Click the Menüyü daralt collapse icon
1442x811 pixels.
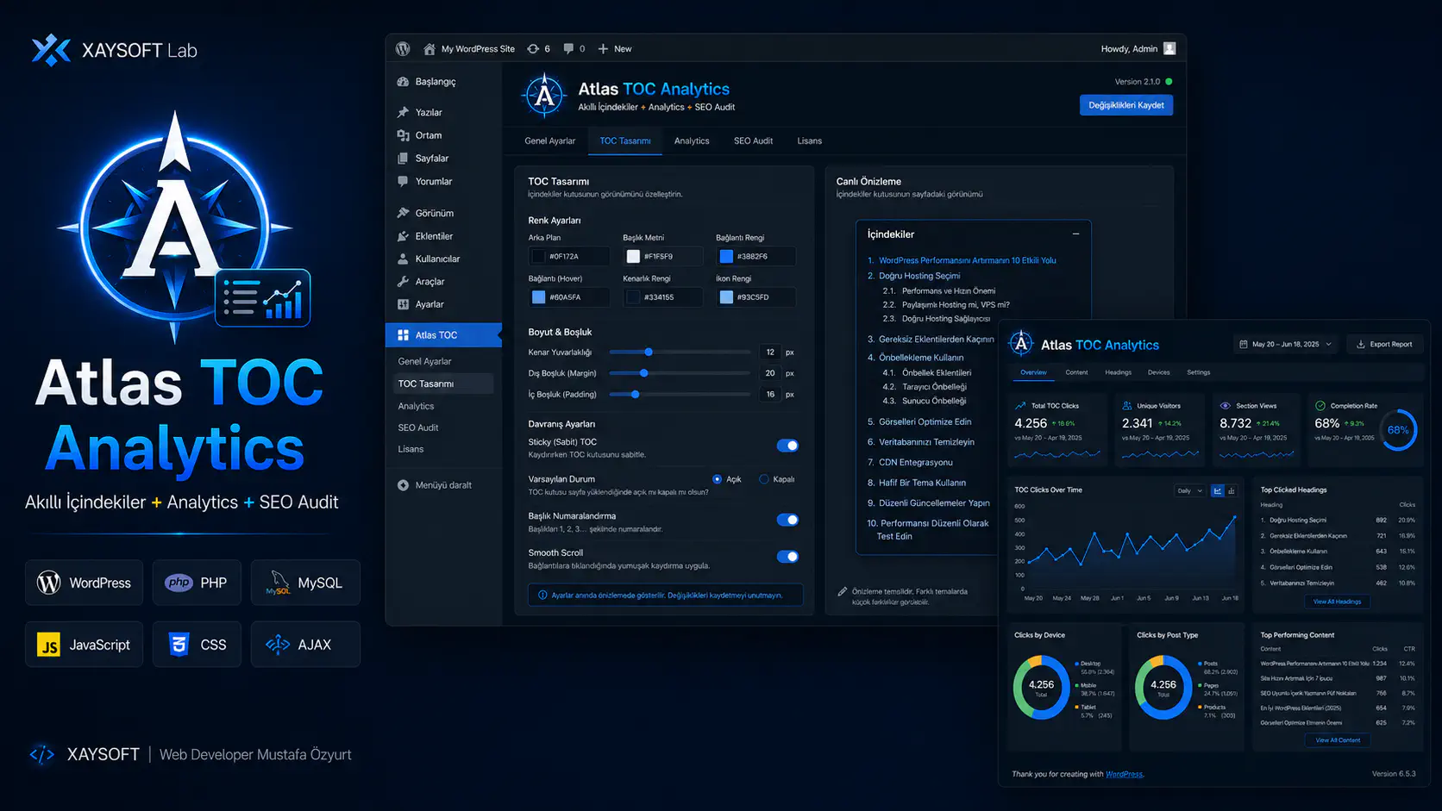(x=403, y=485)
